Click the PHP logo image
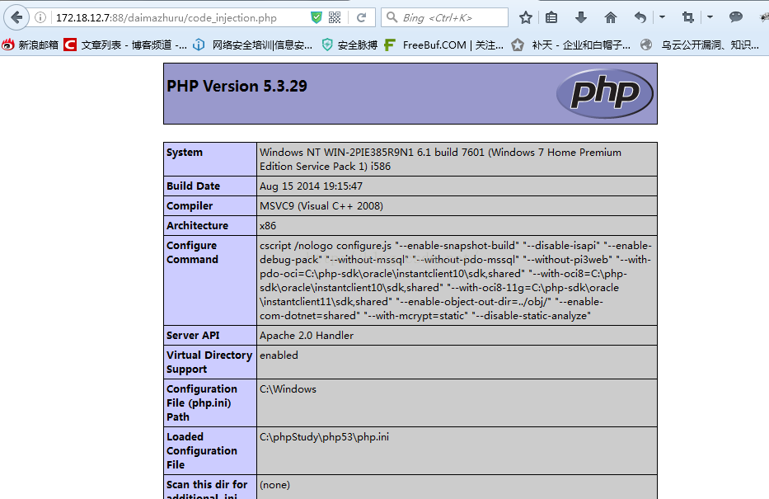Viewport: 769px width, 499px height. point(605,93)
